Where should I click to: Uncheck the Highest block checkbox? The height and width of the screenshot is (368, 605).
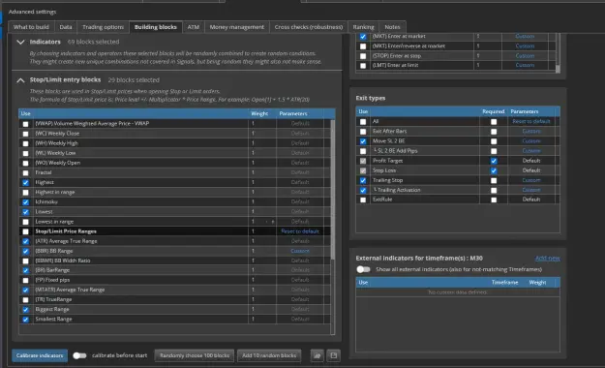coord(25,183)
